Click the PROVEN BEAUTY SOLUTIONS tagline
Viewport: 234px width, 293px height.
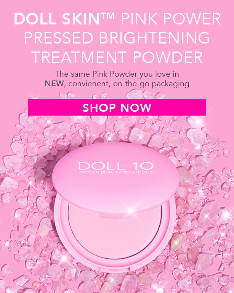click(115, 172)
